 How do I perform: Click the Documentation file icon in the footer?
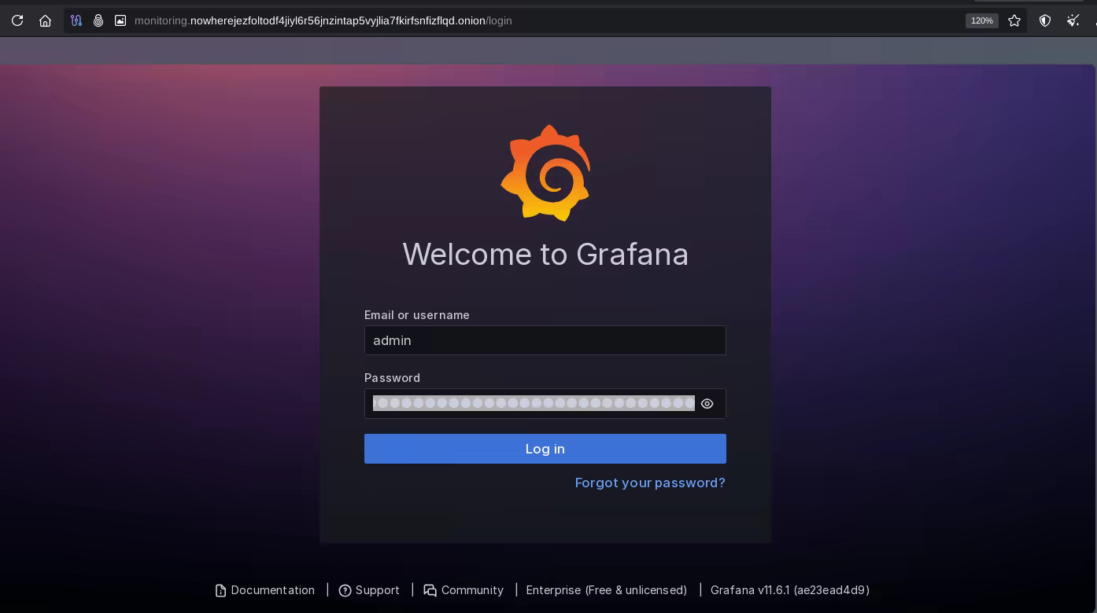220,590
